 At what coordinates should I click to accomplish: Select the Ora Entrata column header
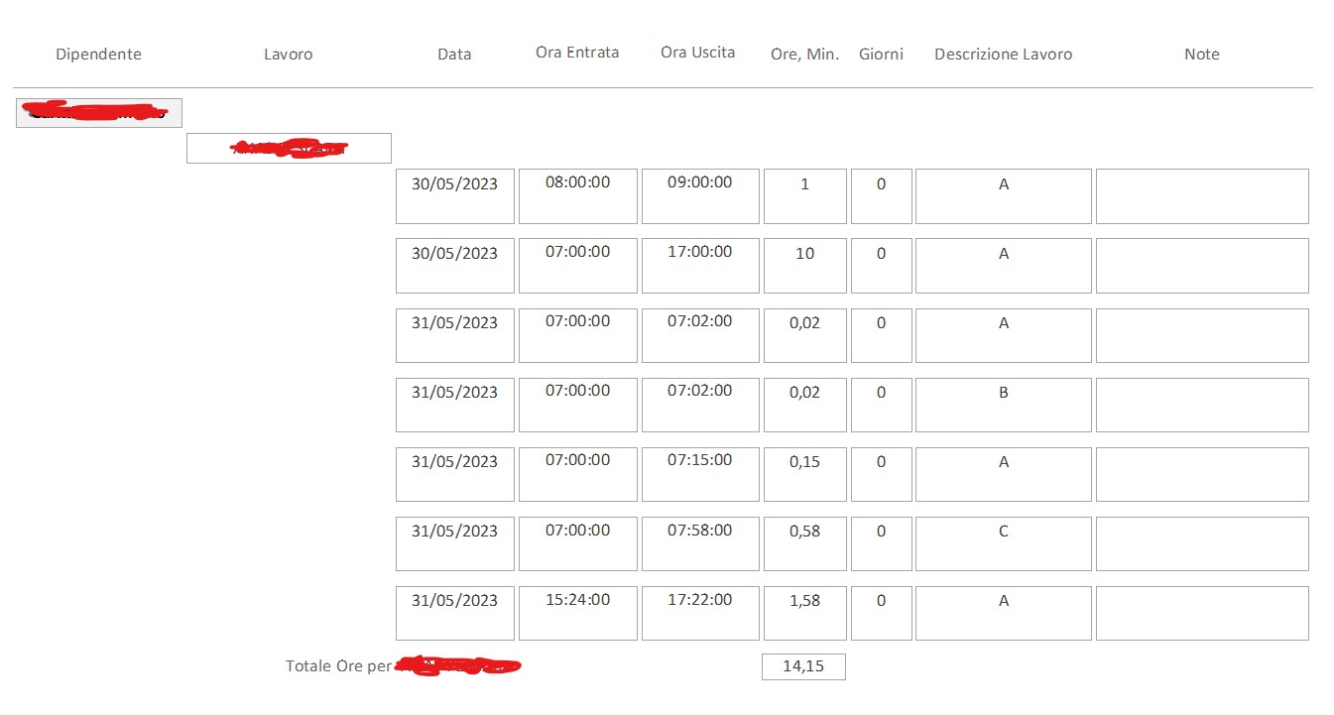point(577,53)
